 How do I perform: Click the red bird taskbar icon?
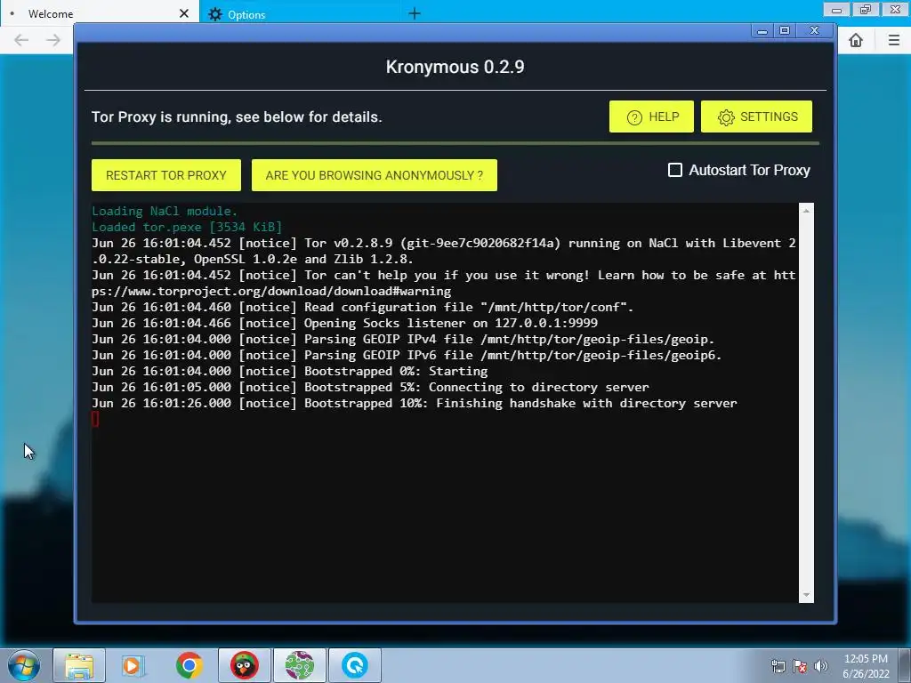[244, 665]
